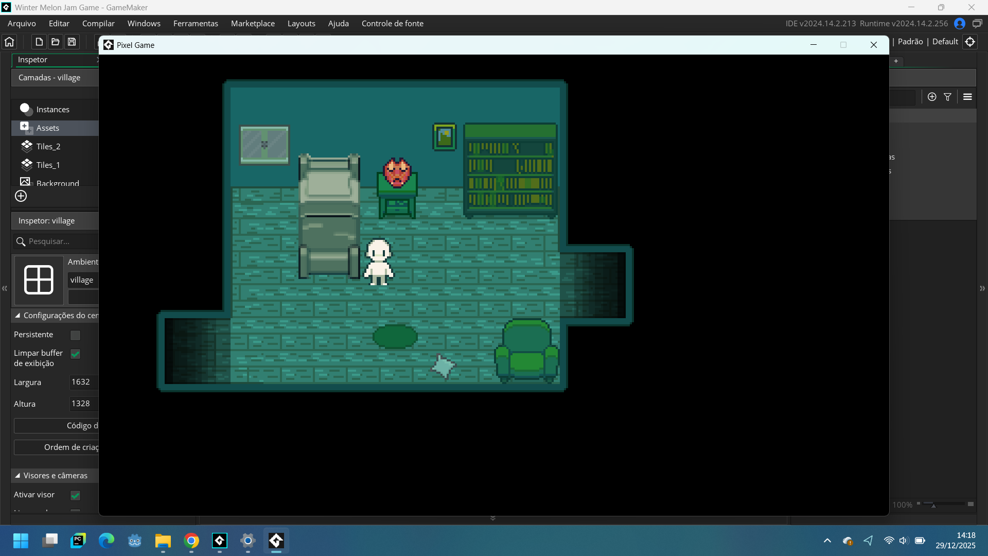Expand the right panel with the chevron

point(982,289)
